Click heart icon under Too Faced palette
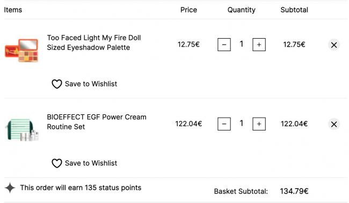The height and width of the screenshot is (203, 349). click(57, 84)
